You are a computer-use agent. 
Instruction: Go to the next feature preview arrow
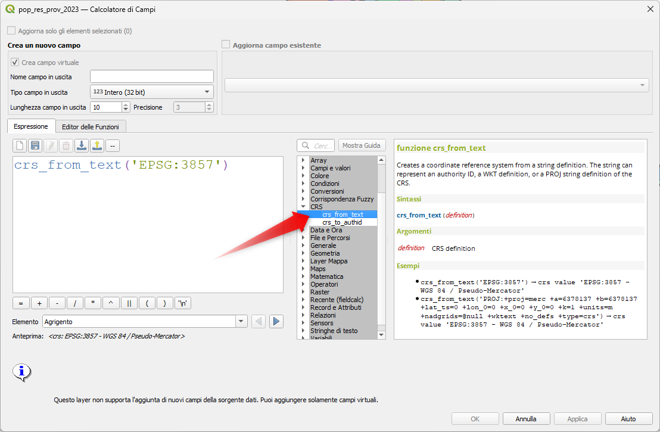tap(276, 322)
